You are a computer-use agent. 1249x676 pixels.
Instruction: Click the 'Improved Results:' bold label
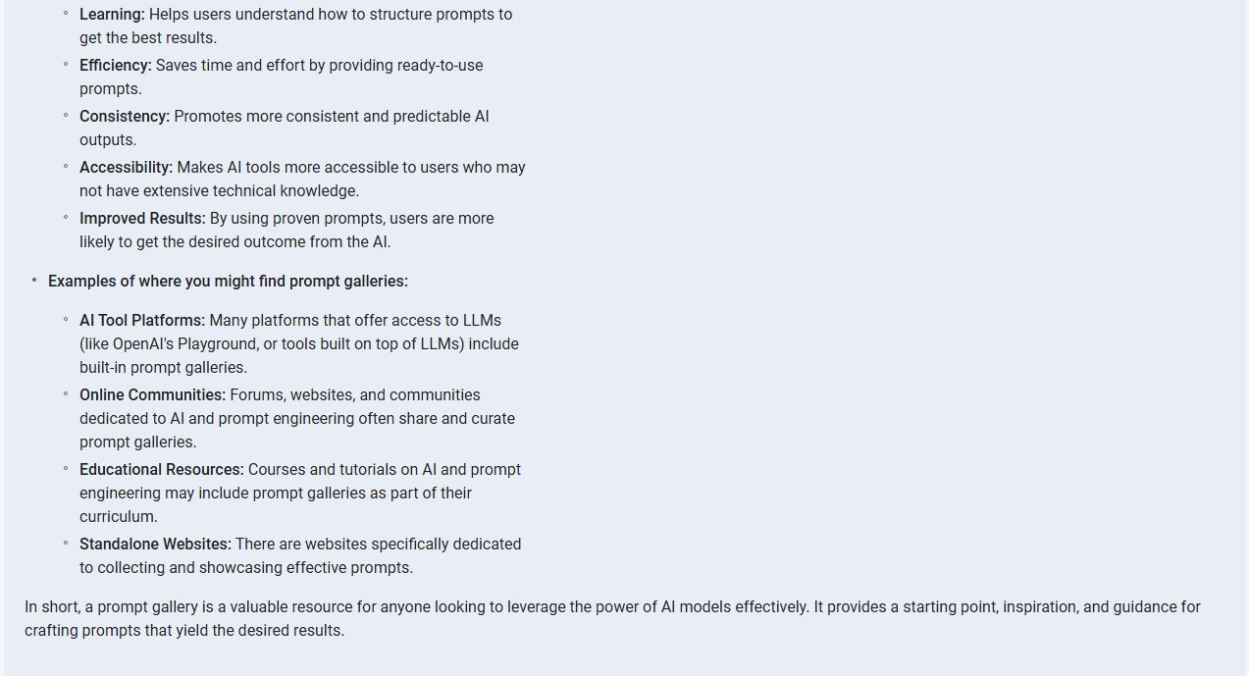tap(142, 219)
